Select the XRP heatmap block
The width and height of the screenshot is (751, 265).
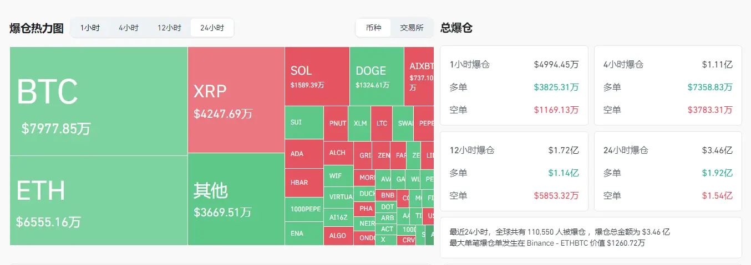[x=236, y=100]
